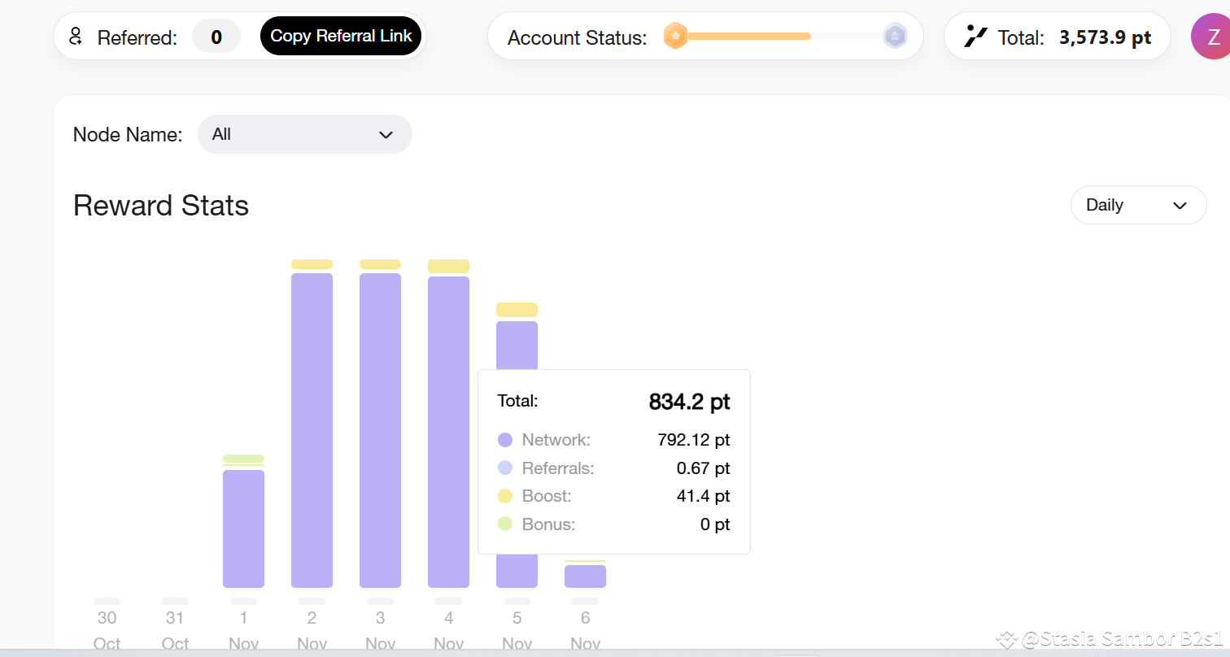Viewport: 1230px width, 657px height.
Task: Click the orange account status badge
Action: click(675, 37)
